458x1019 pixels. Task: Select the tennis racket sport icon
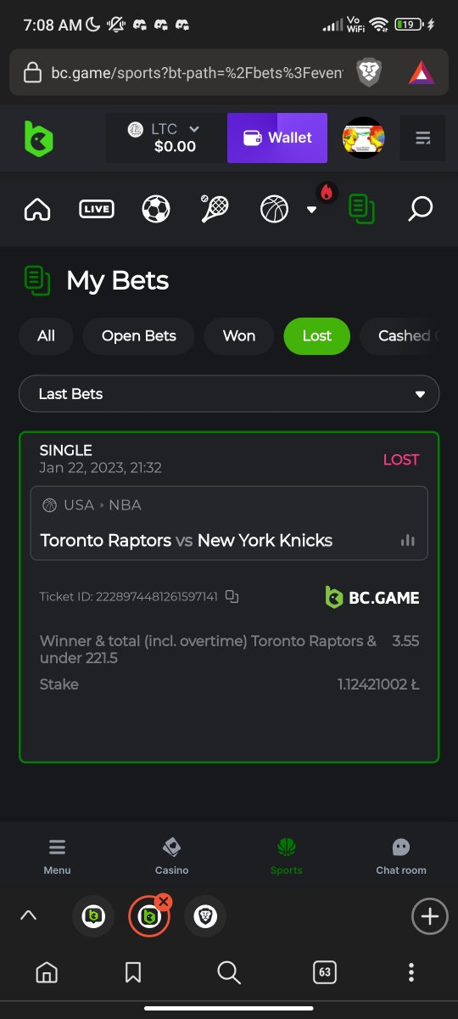coord(215,208)
